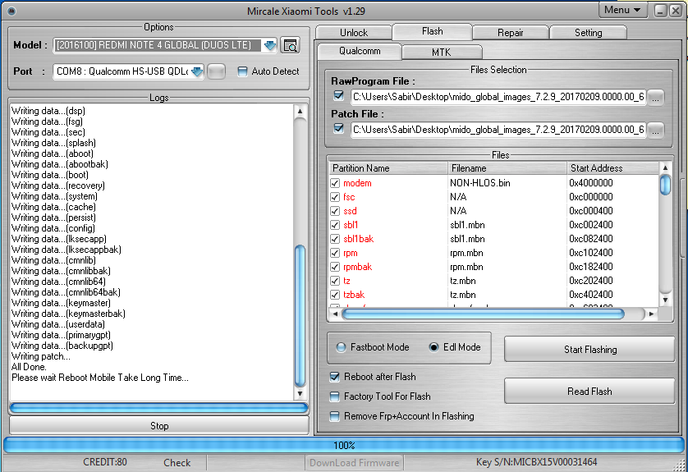This screenshot has width=688, height=472.
Task: Click the Patch file path field
Action: pyautogui.click(x=498, y=130)
